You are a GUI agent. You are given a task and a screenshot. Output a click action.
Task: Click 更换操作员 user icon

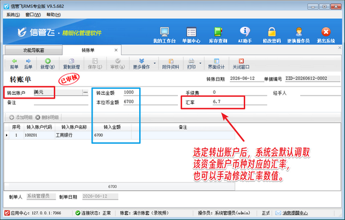pos(298,34)
